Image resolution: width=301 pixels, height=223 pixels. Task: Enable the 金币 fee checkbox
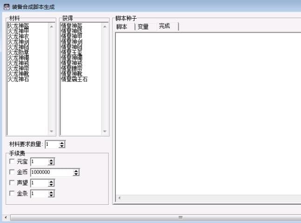12,172
